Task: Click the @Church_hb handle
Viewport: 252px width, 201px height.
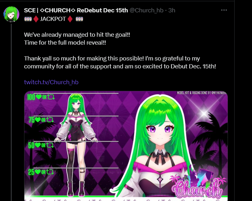Action: pyautogui.click(x=146, y=10)
